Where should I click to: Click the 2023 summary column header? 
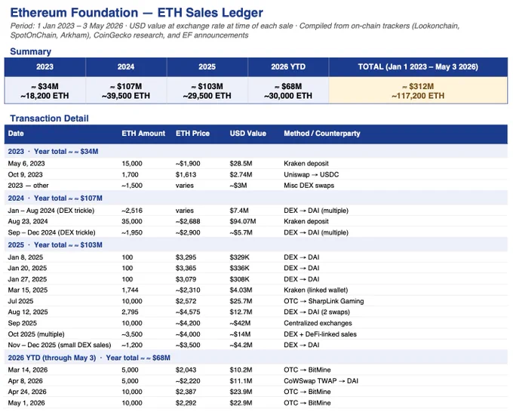click(x=45, y=66)
